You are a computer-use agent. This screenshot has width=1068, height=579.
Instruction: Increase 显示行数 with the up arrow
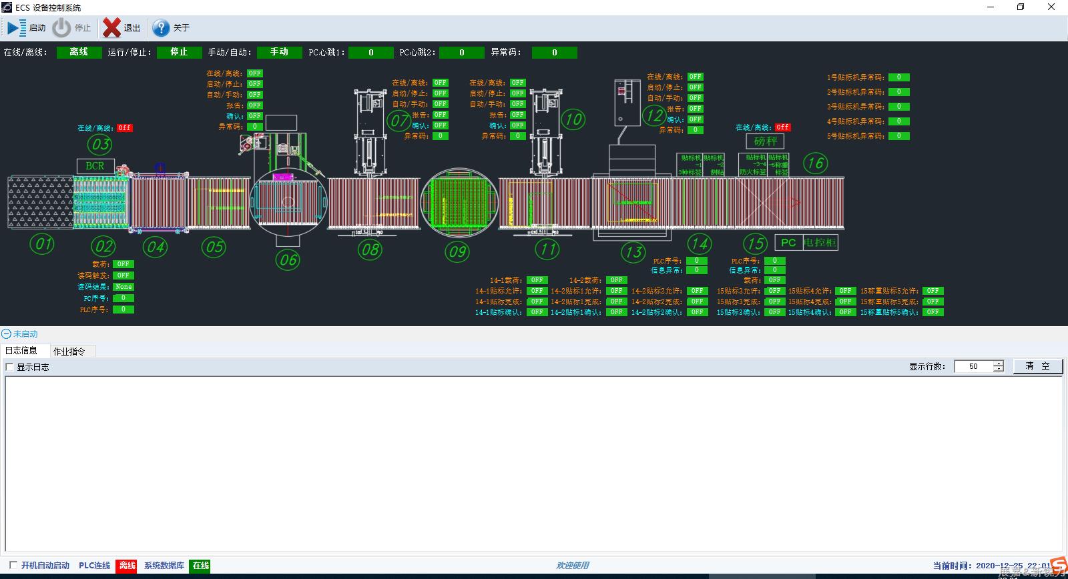tap(999, 364)
